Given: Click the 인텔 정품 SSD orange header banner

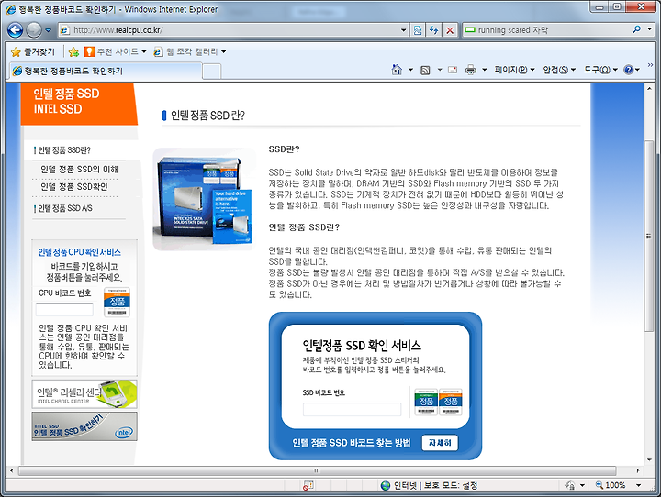Looking at the screenshot, I should pos(79,104).
